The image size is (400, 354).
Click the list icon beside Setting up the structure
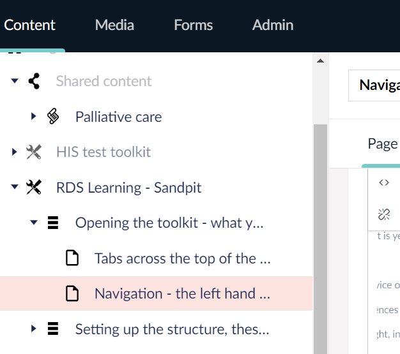[53, 329]
